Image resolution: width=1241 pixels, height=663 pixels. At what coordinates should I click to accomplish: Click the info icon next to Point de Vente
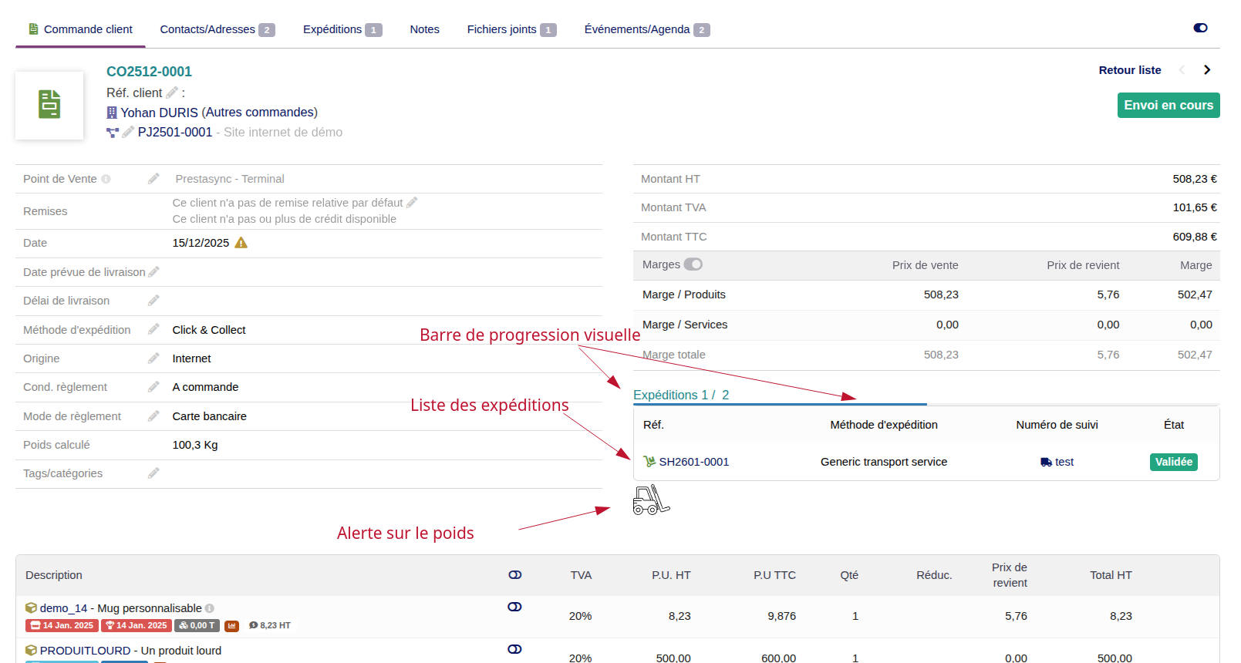click(106, 179)
